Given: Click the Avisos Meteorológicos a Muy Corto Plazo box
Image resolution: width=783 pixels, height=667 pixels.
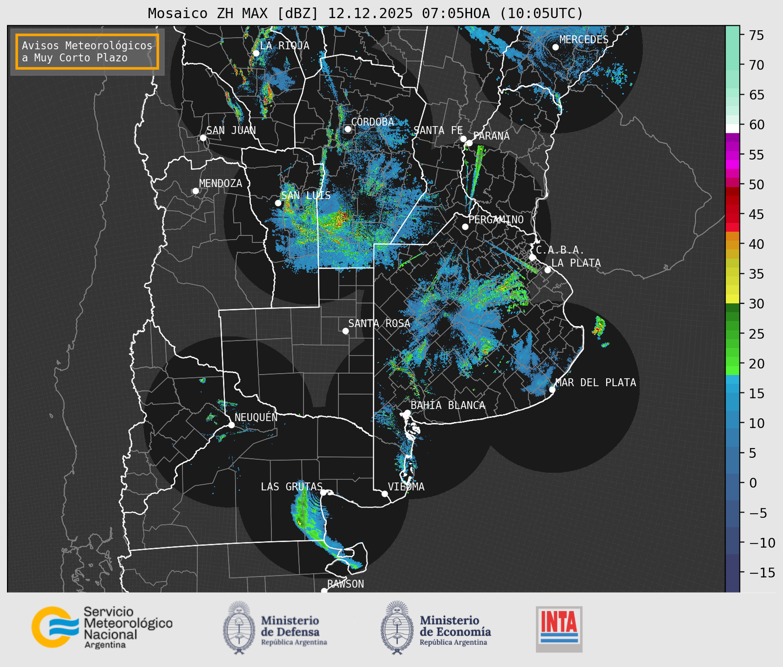Looking at the screenshot, I should [x=87, y=51].
